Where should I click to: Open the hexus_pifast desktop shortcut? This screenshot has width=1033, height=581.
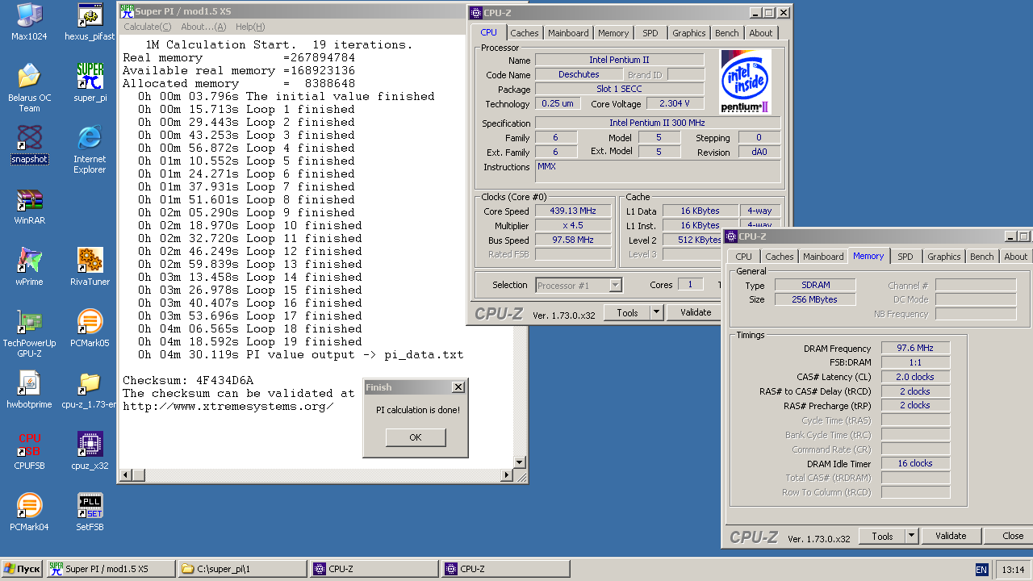pyautogui.click(x=90, y=15)
